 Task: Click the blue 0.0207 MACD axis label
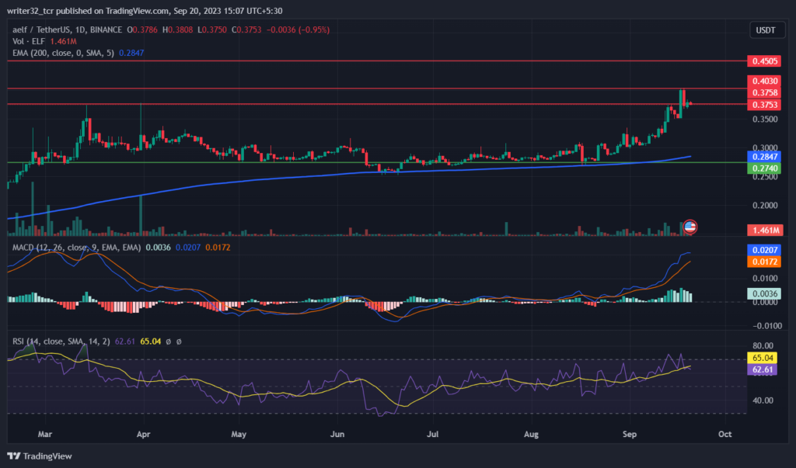(765, 250)
